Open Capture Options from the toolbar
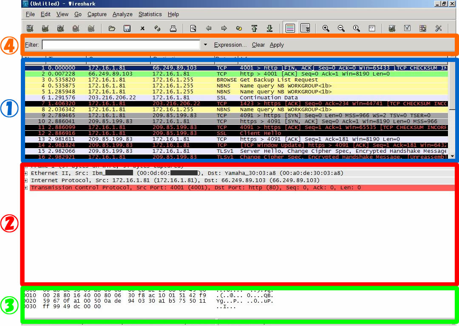 [x=45, y=28]
